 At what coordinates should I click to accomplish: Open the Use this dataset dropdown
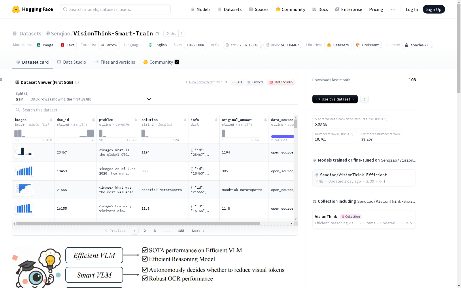[x=335, y=99]
